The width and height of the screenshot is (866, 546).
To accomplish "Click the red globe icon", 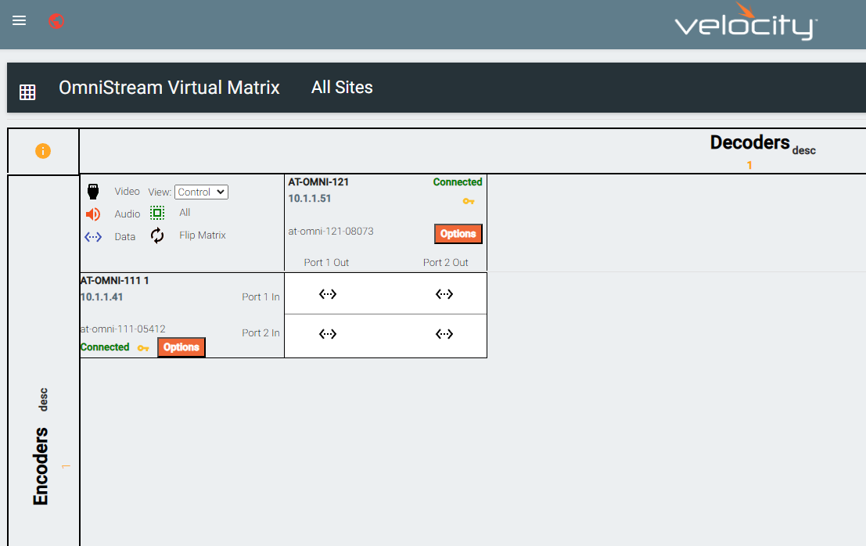I will (x=56, y=21).
